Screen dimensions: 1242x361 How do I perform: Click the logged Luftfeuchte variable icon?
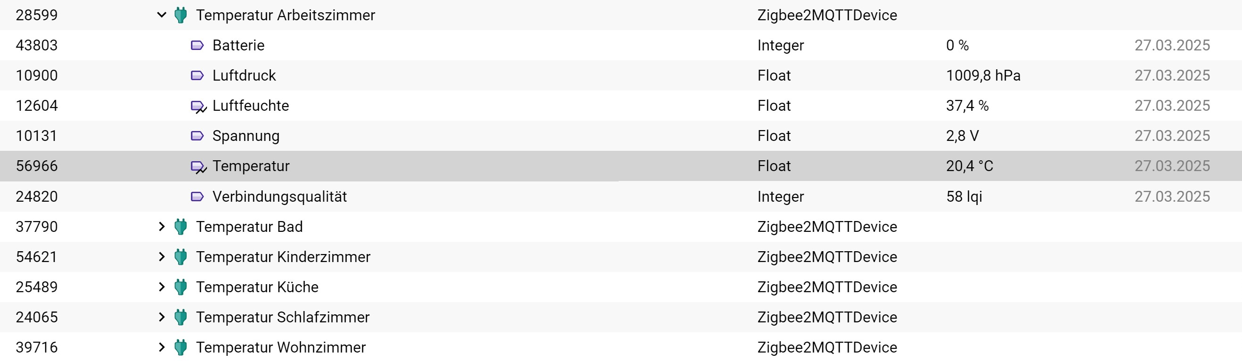(x=199, y=107)
